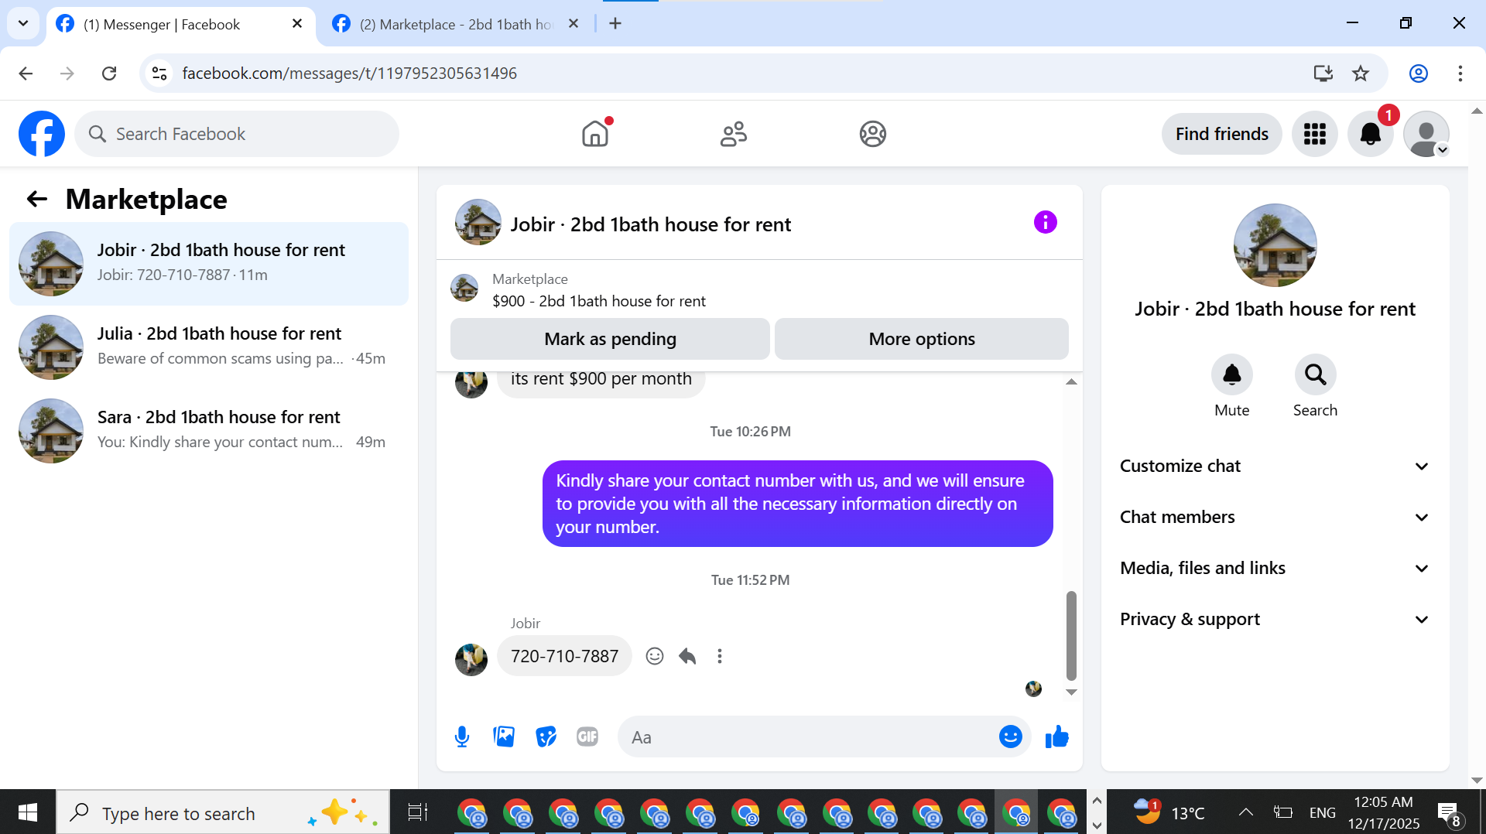
Task: Open the Julia conversation in the list
Action: coord(209,347)
